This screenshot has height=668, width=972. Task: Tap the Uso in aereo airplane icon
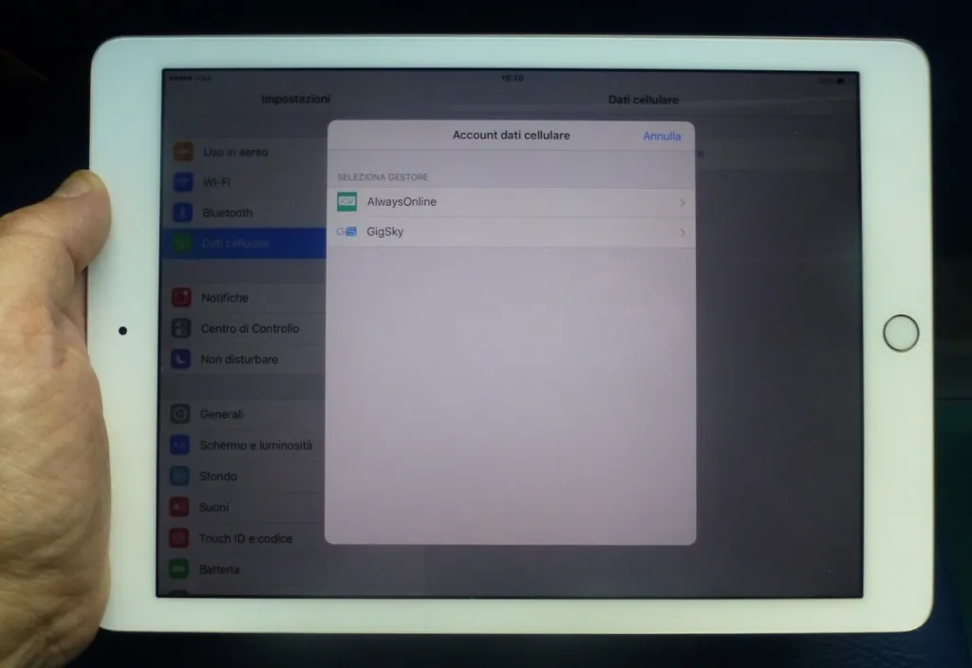pos(180,151)
